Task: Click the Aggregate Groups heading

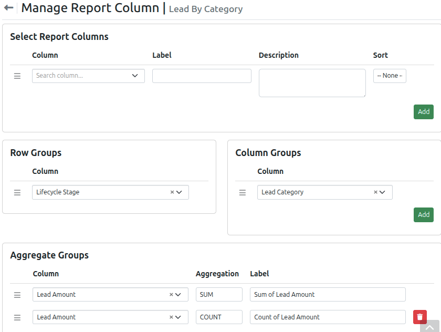Action: (x=49, y=255)
